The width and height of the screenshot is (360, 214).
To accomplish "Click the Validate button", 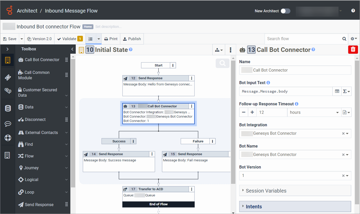I will pos(70,39).
